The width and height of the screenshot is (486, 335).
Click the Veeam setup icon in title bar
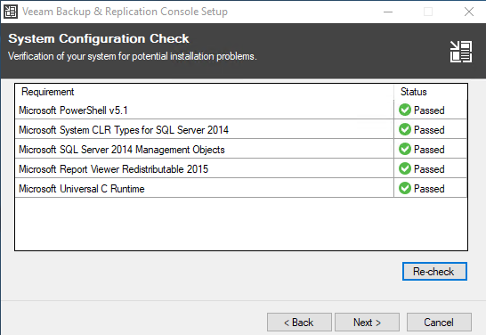point(10,12)
